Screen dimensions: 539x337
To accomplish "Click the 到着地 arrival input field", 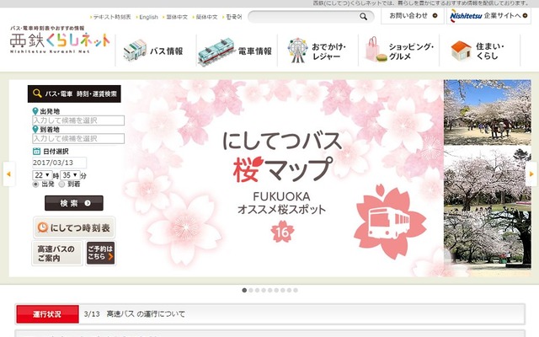I will click(x=78, y=138).
